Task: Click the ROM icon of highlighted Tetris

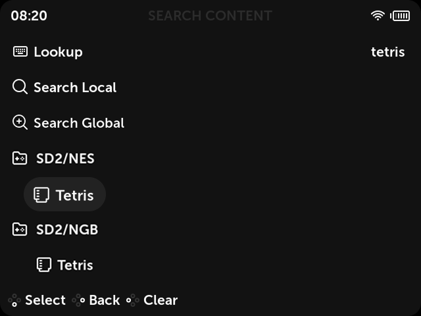Action: [41, 195]
